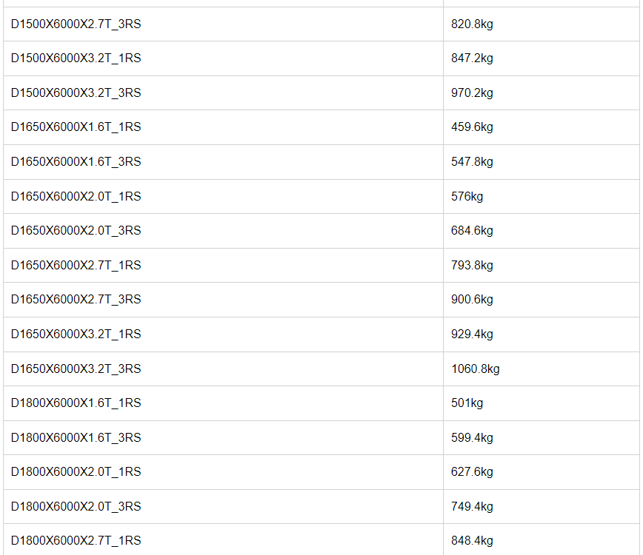This screenshot has height=555, width=643.
Task: Click the D1500X6000X2.7T_3RS model cell
Action: [76, 24]
